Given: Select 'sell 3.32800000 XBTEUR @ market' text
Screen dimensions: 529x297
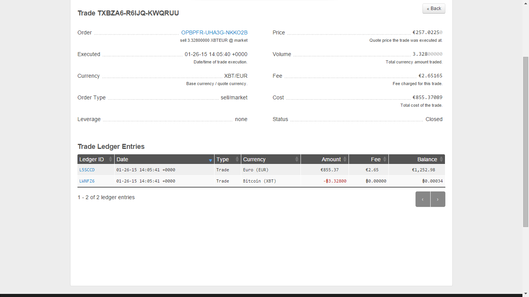Looking at the screenshot, I should [214, 40].
